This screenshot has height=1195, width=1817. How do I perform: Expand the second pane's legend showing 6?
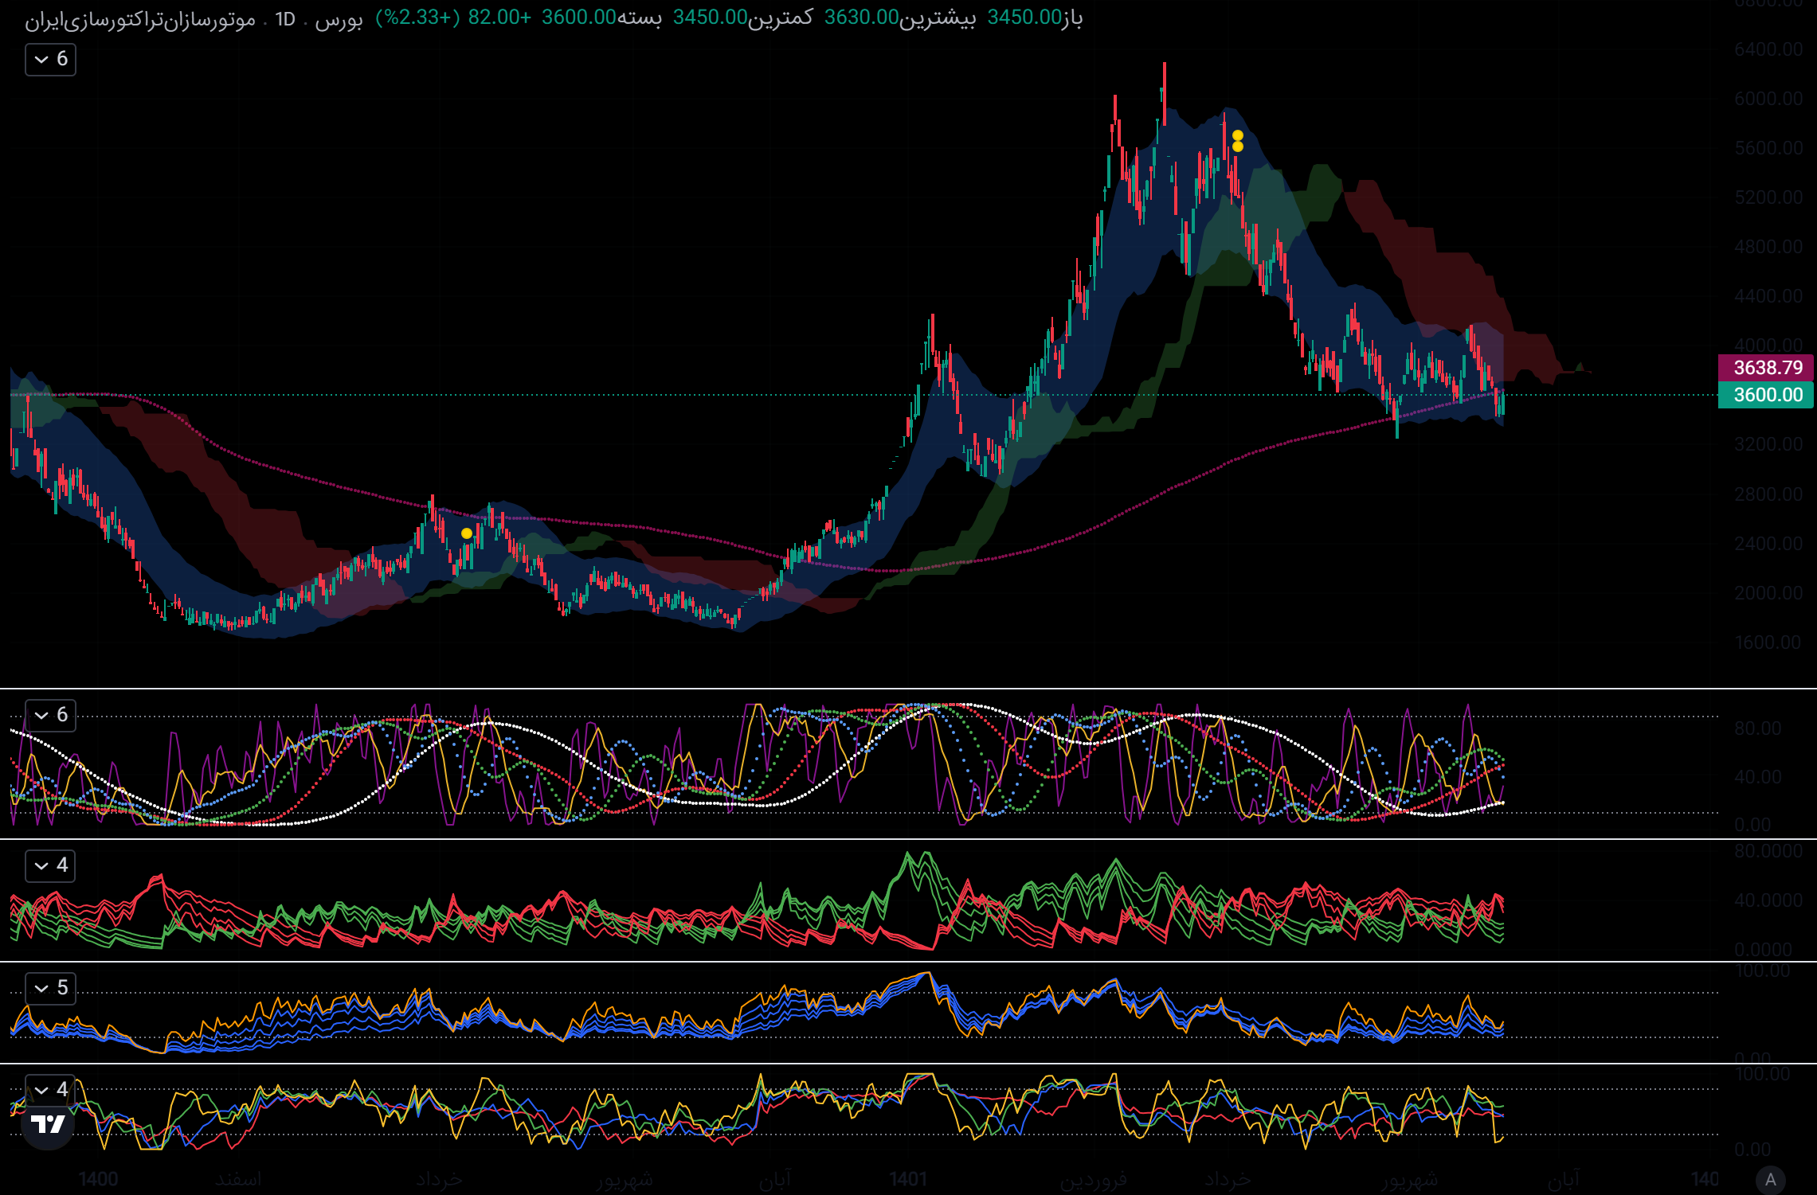pos(50,715)
